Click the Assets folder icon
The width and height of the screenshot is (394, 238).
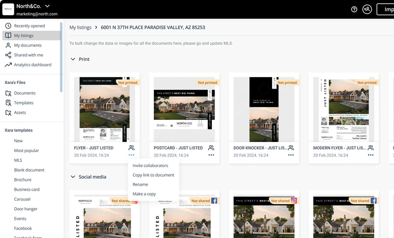coord(8,113)
